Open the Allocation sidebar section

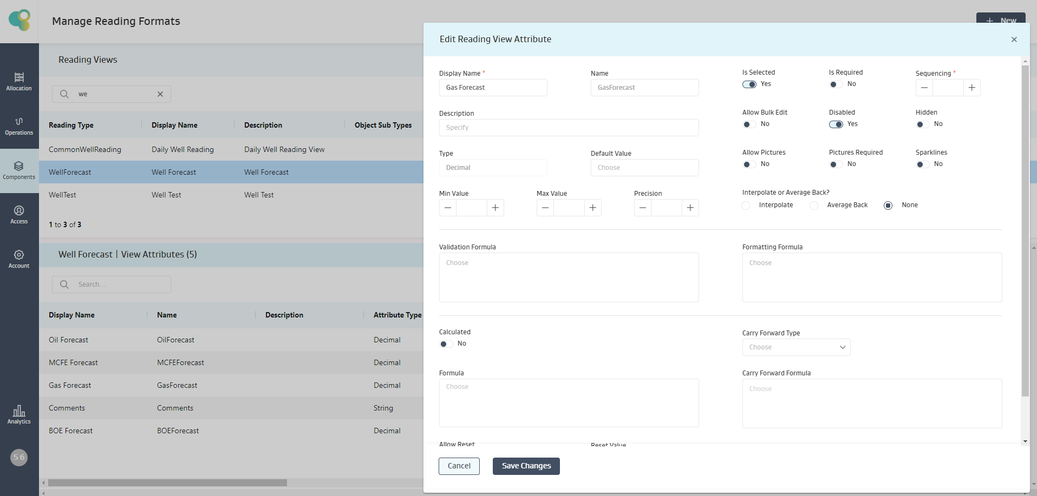point(19,81)
